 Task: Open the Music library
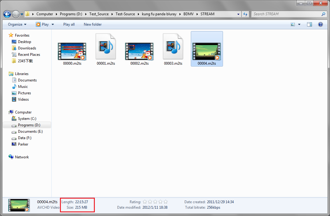click(23, 86)
